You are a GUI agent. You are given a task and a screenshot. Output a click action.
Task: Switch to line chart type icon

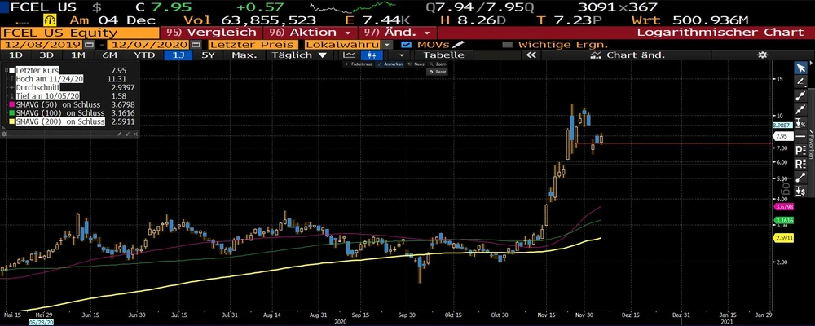click(350, 55)
